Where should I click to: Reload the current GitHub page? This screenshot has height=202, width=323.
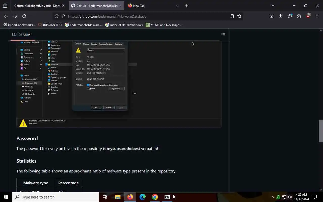[x=24, y=16]
